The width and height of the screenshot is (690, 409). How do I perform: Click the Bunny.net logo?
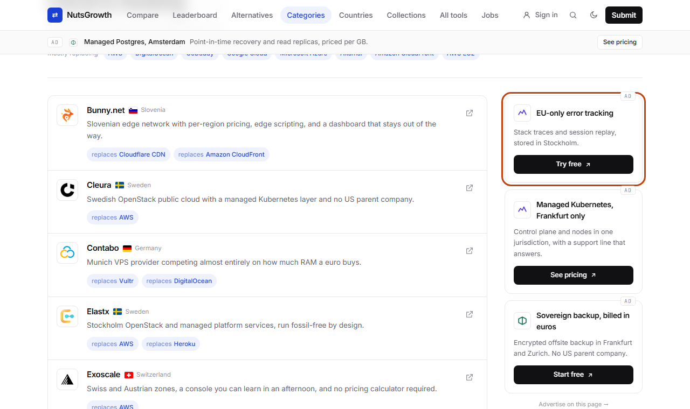click(67, 115)
